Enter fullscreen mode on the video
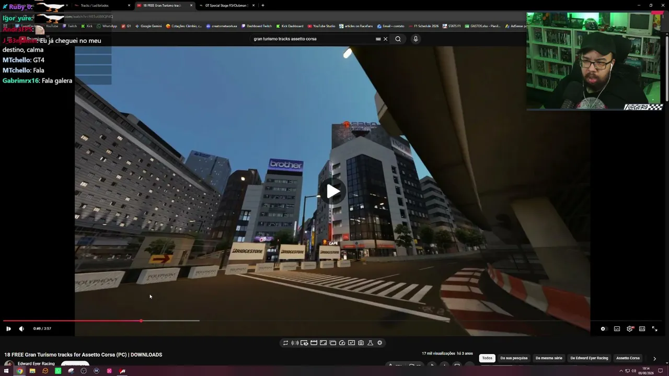This screenshot has width=669, height=376. pyautogui.click(x=654, y=329)
